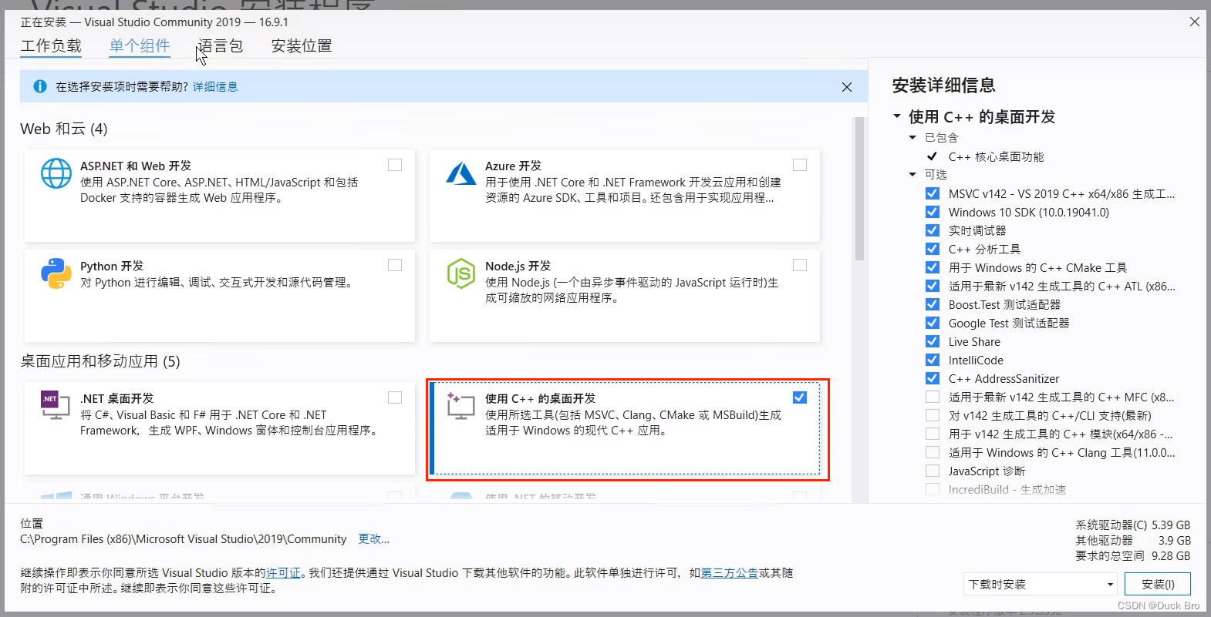The height and width of the screenshot is (617, 1211).
Task: Click the ASP.NET globe workload icon
Action: coord(56,173)
